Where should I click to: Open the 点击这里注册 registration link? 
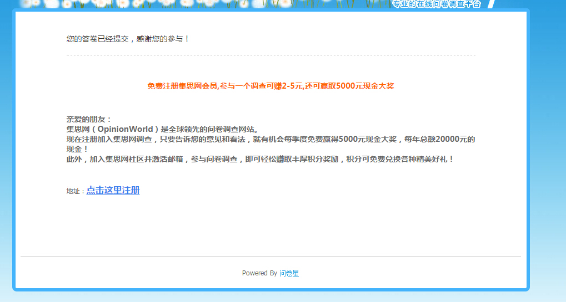pyautogui.click(x=113, y=191)
